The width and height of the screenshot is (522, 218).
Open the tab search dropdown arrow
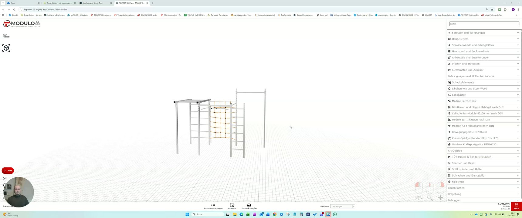(3, 3)
